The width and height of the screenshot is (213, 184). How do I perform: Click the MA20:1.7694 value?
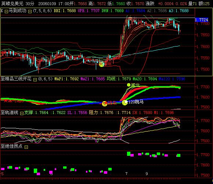145,79
